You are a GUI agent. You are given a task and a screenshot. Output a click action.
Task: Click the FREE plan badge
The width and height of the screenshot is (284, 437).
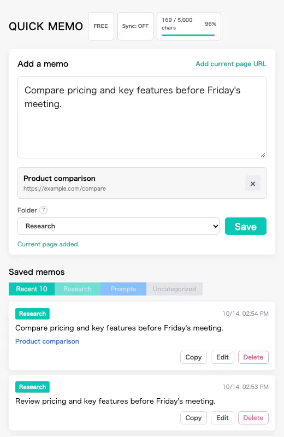100,26
